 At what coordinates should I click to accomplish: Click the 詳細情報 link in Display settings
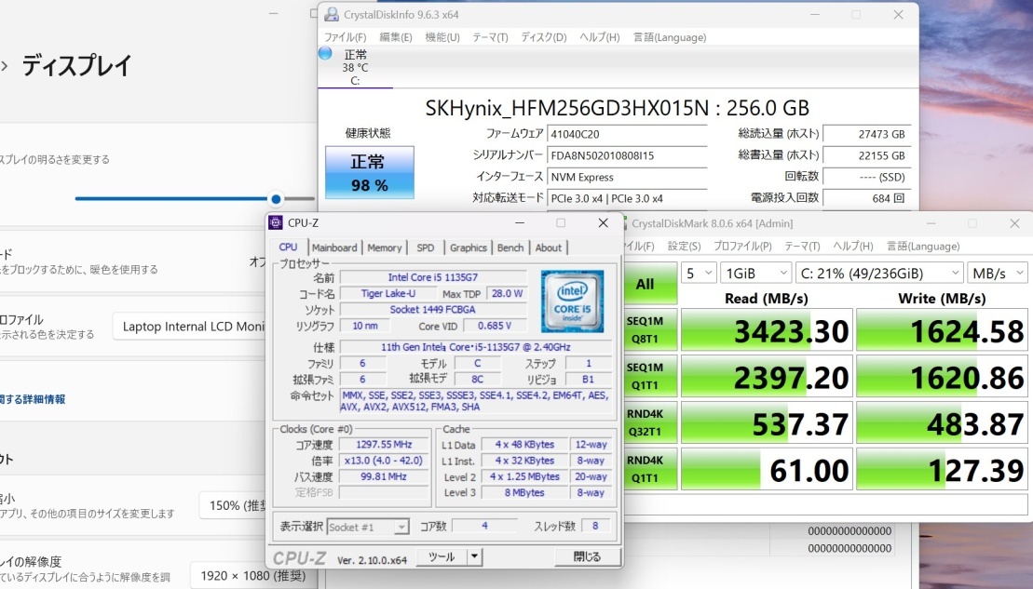tap(33, 399)
